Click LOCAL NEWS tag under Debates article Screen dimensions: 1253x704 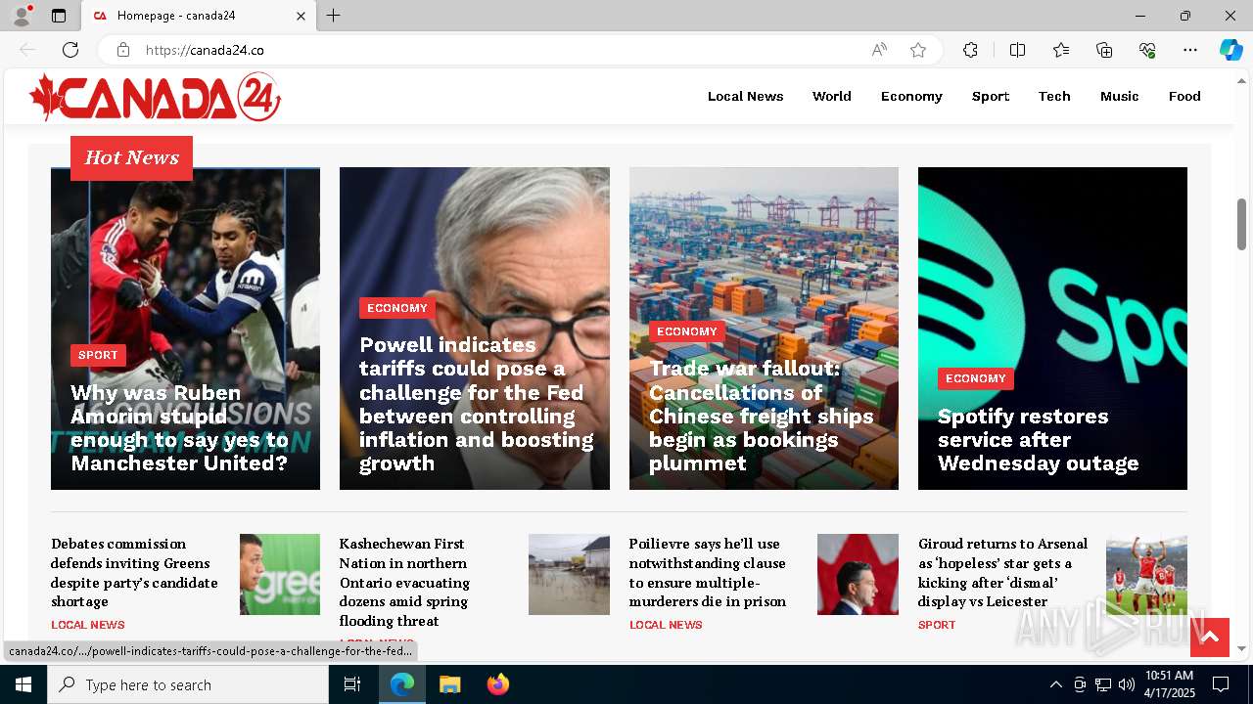pyautogui.click(x=88, y=625)
